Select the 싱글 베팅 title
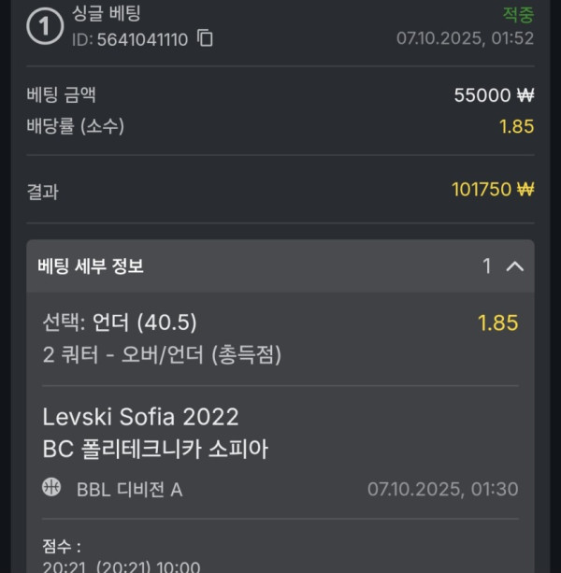The height and width of the screenshot is (573, 561). 108,14
